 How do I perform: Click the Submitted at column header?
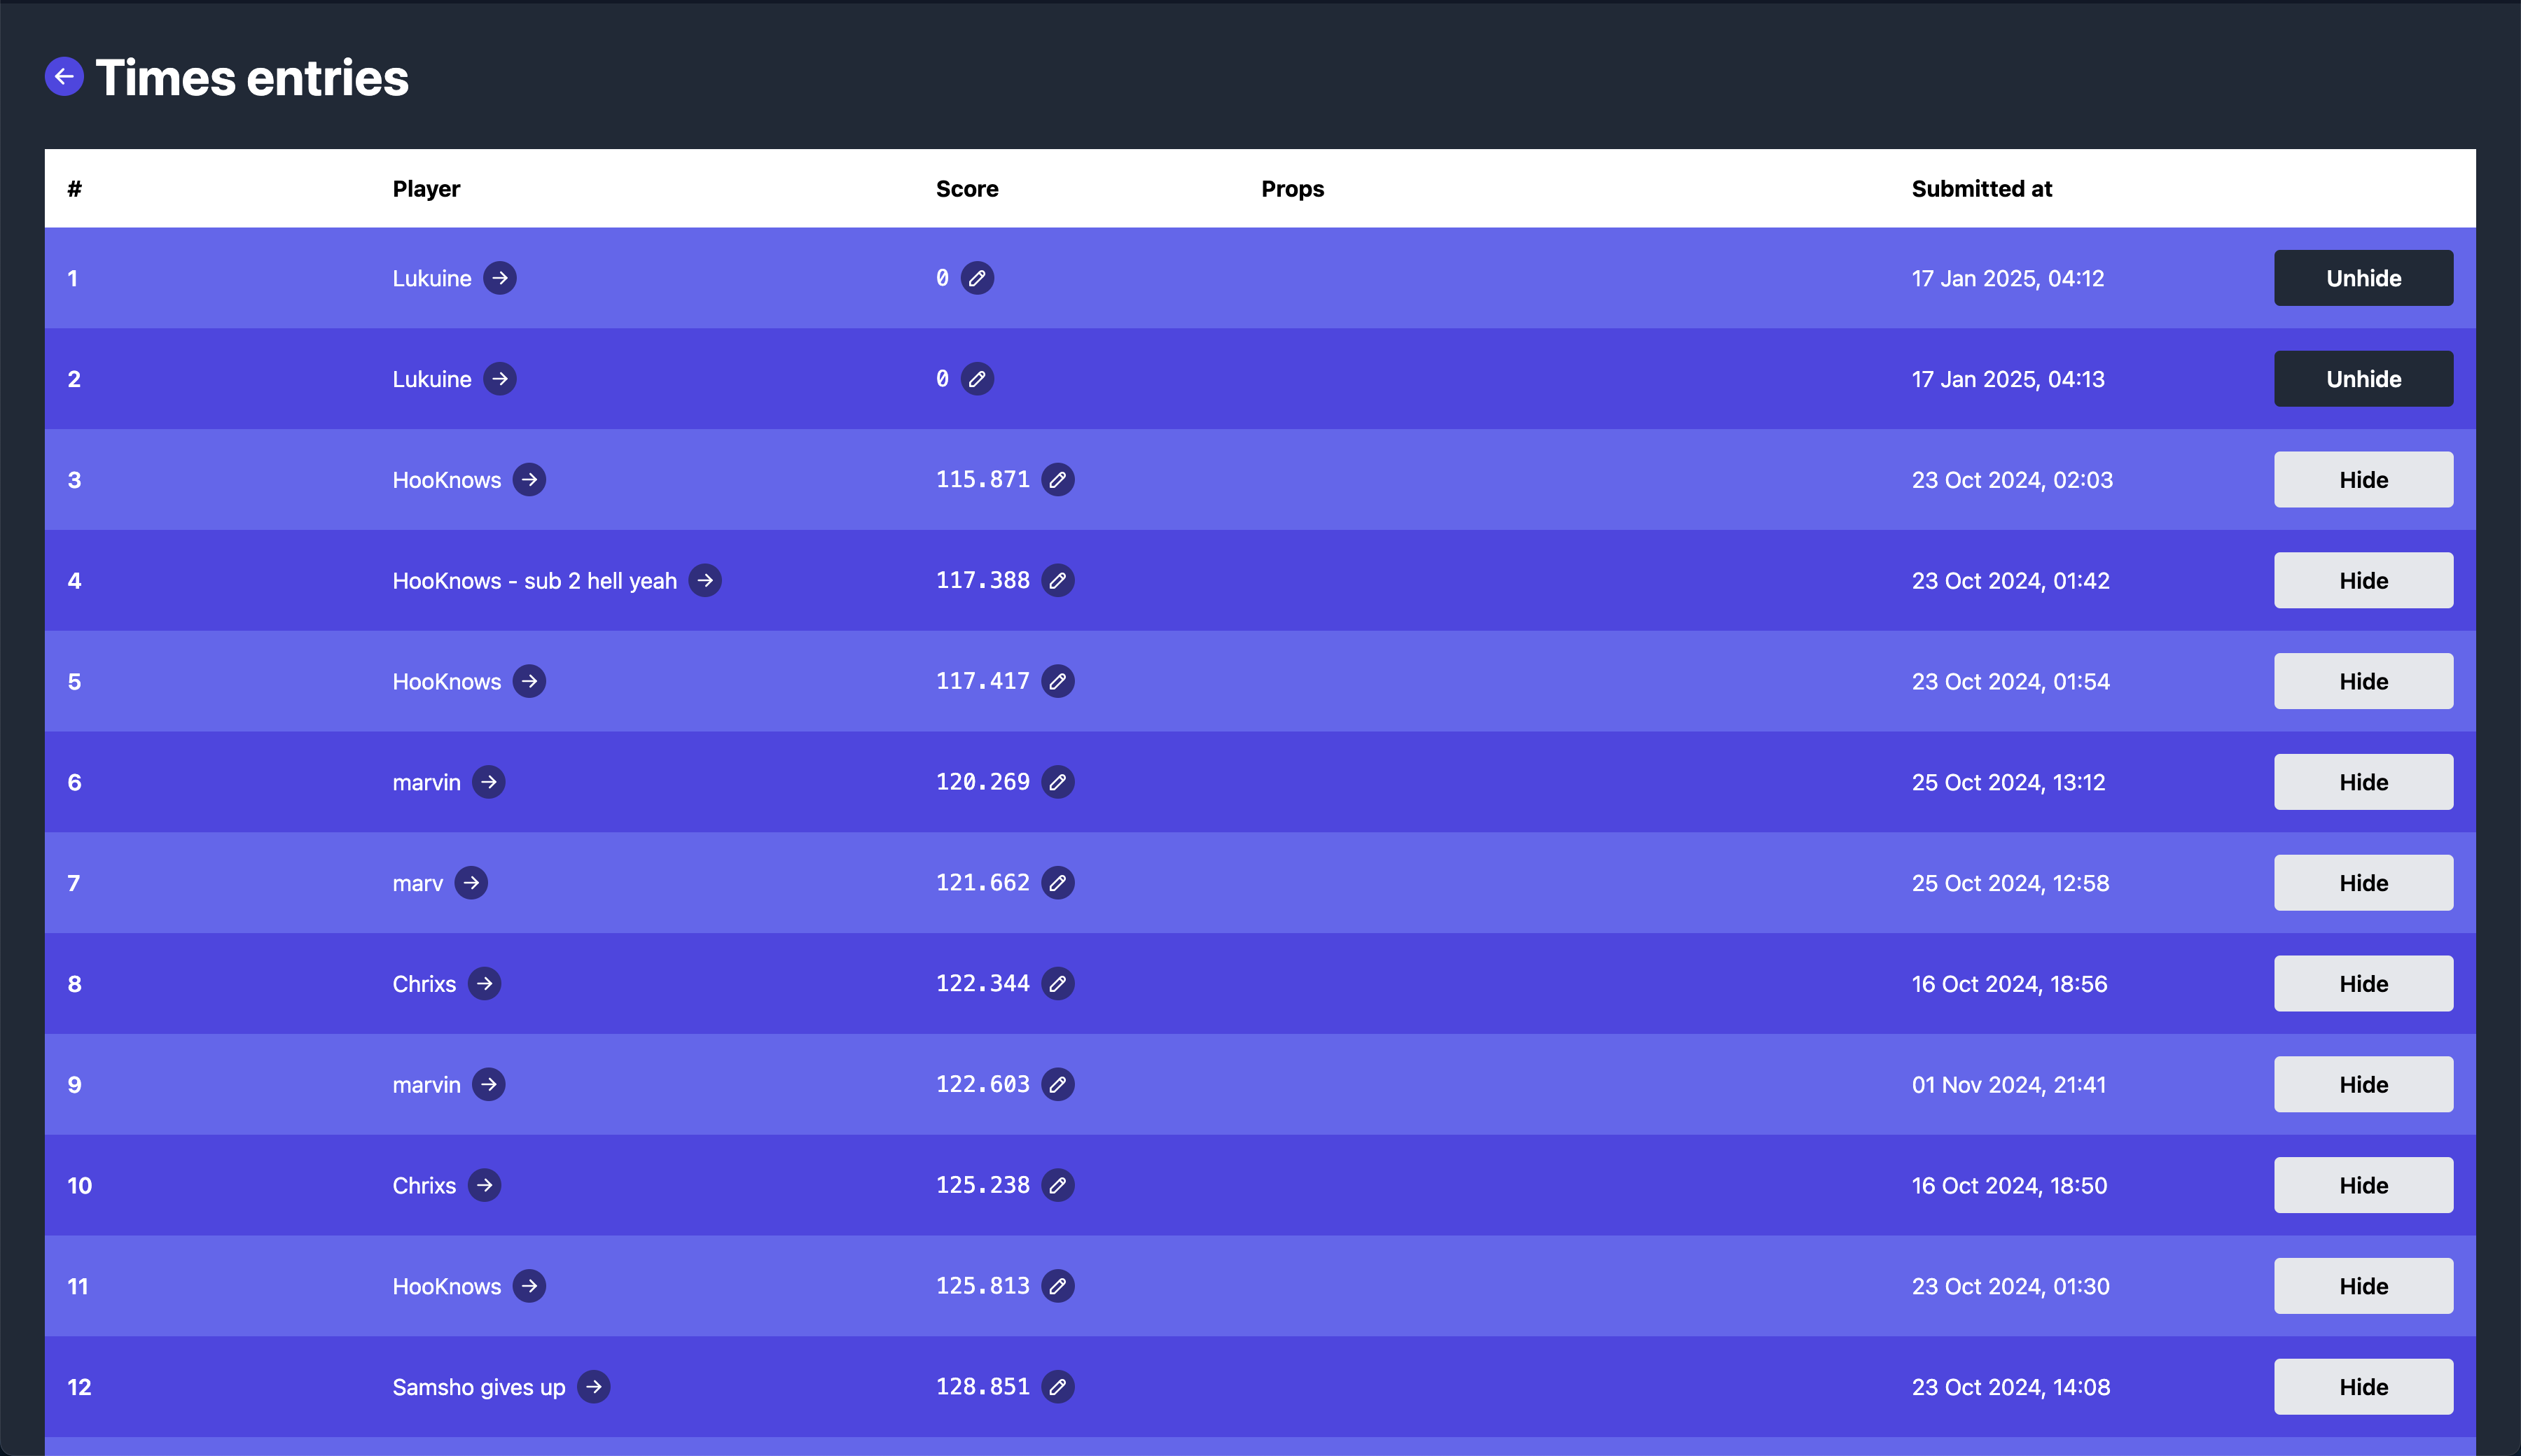(1982, 189)
